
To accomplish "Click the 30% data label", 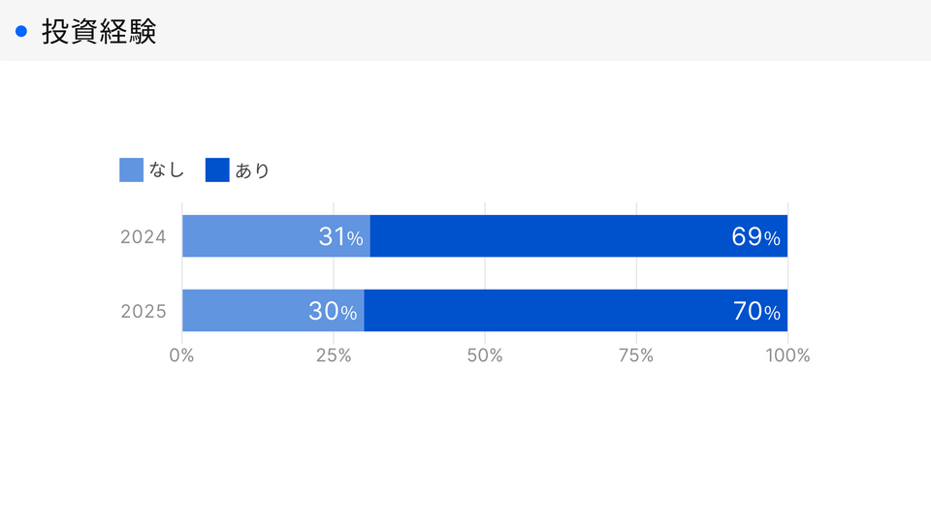I will 333,312.
